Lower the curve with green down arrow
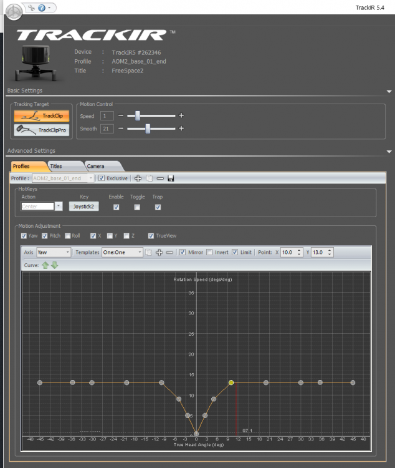The height and width of the screenshot is (468, 395). point(55,265)
